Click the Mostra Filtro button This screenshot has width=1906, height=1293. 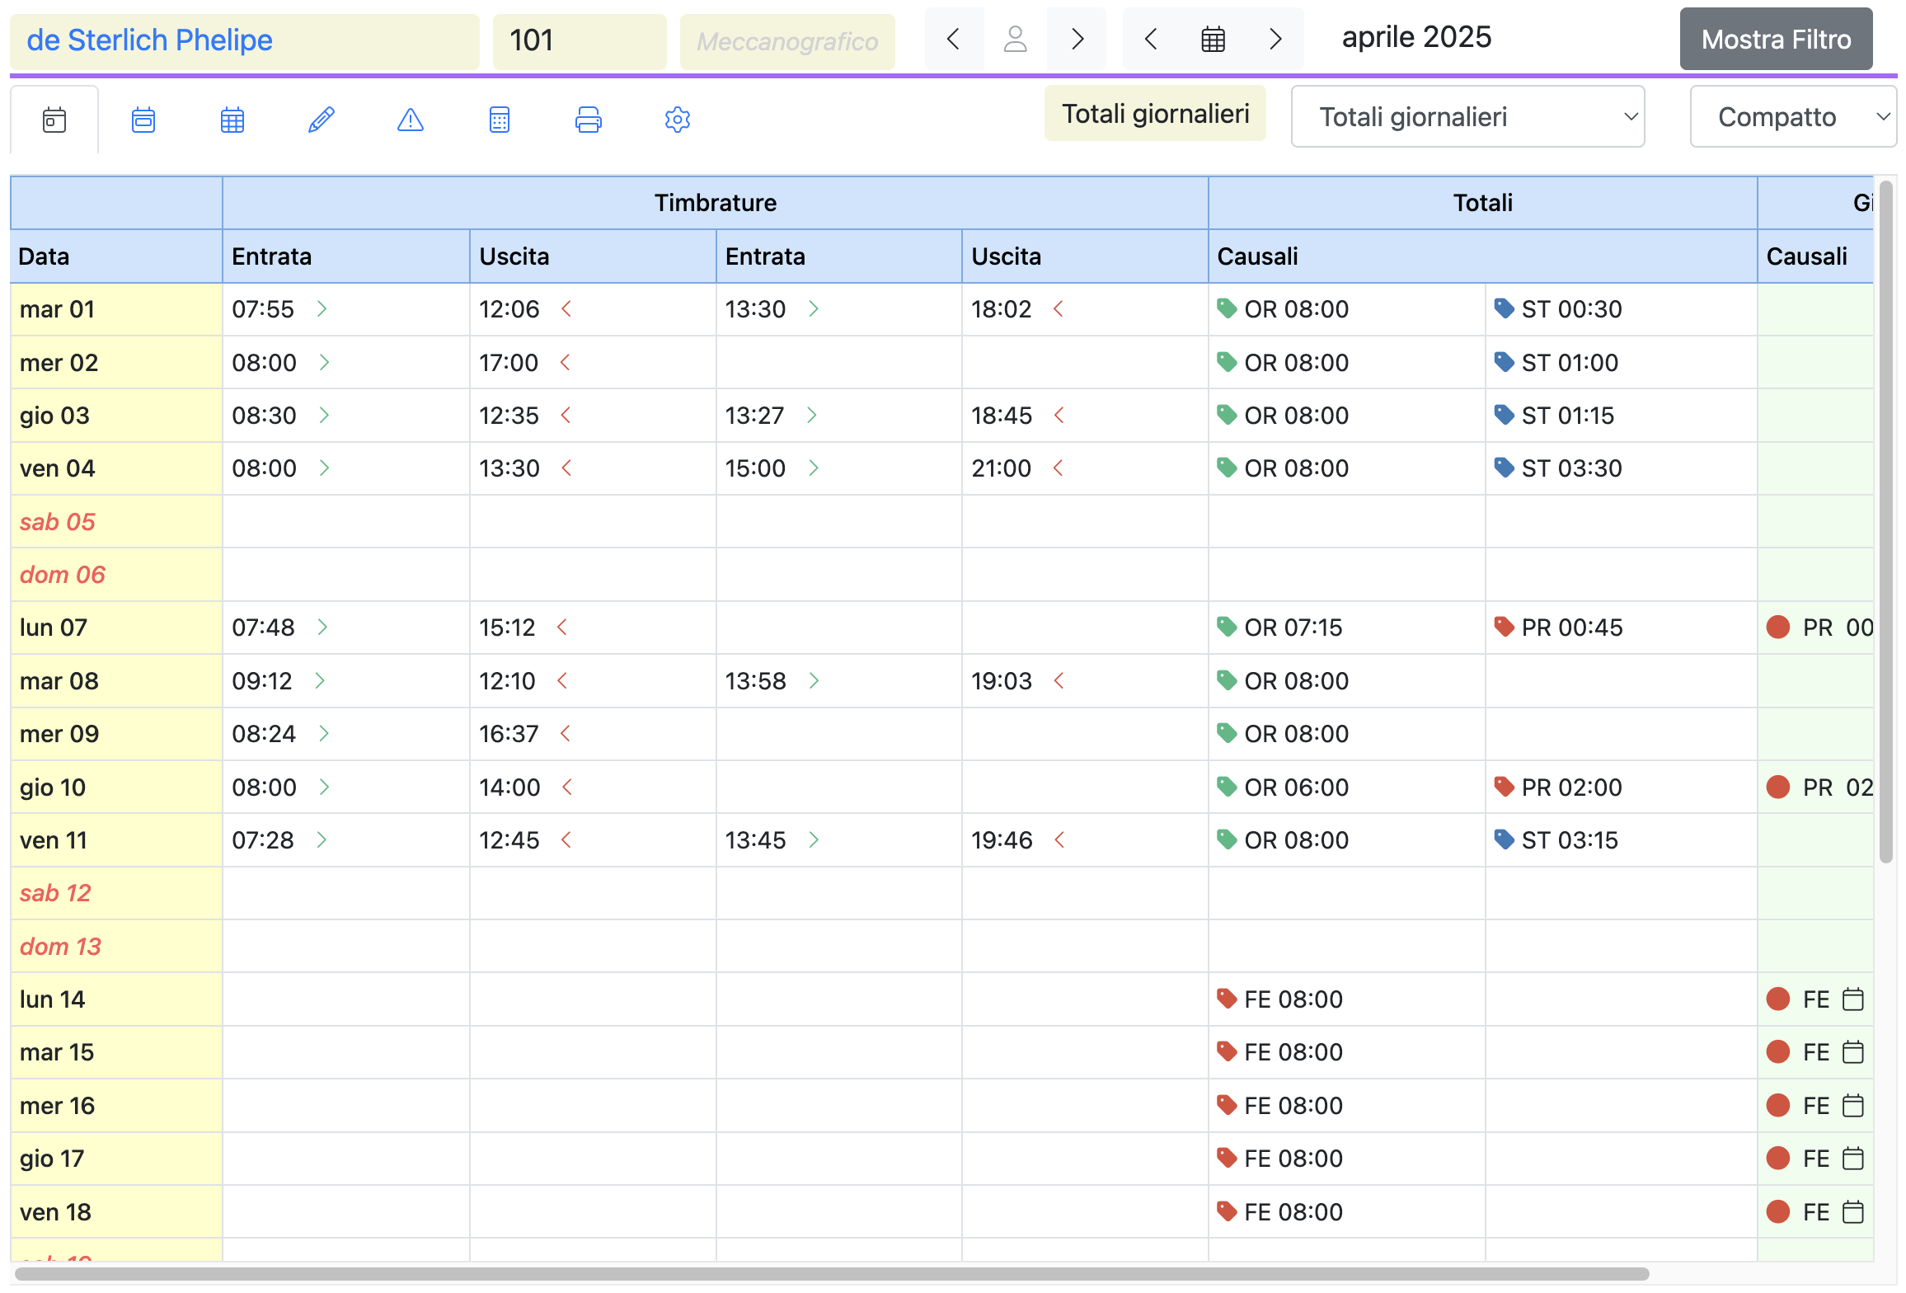coord(1777,39)
